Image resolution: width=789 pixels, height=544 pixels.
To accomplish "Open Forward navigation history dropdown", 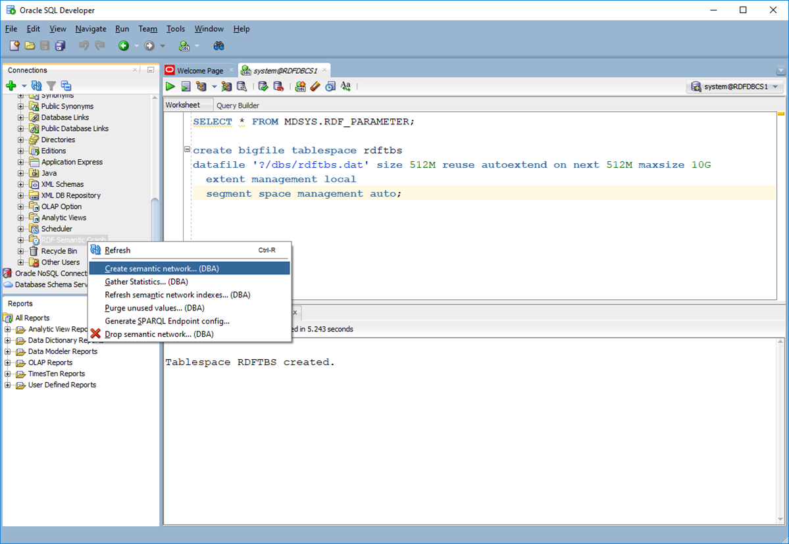I will 163,46.
